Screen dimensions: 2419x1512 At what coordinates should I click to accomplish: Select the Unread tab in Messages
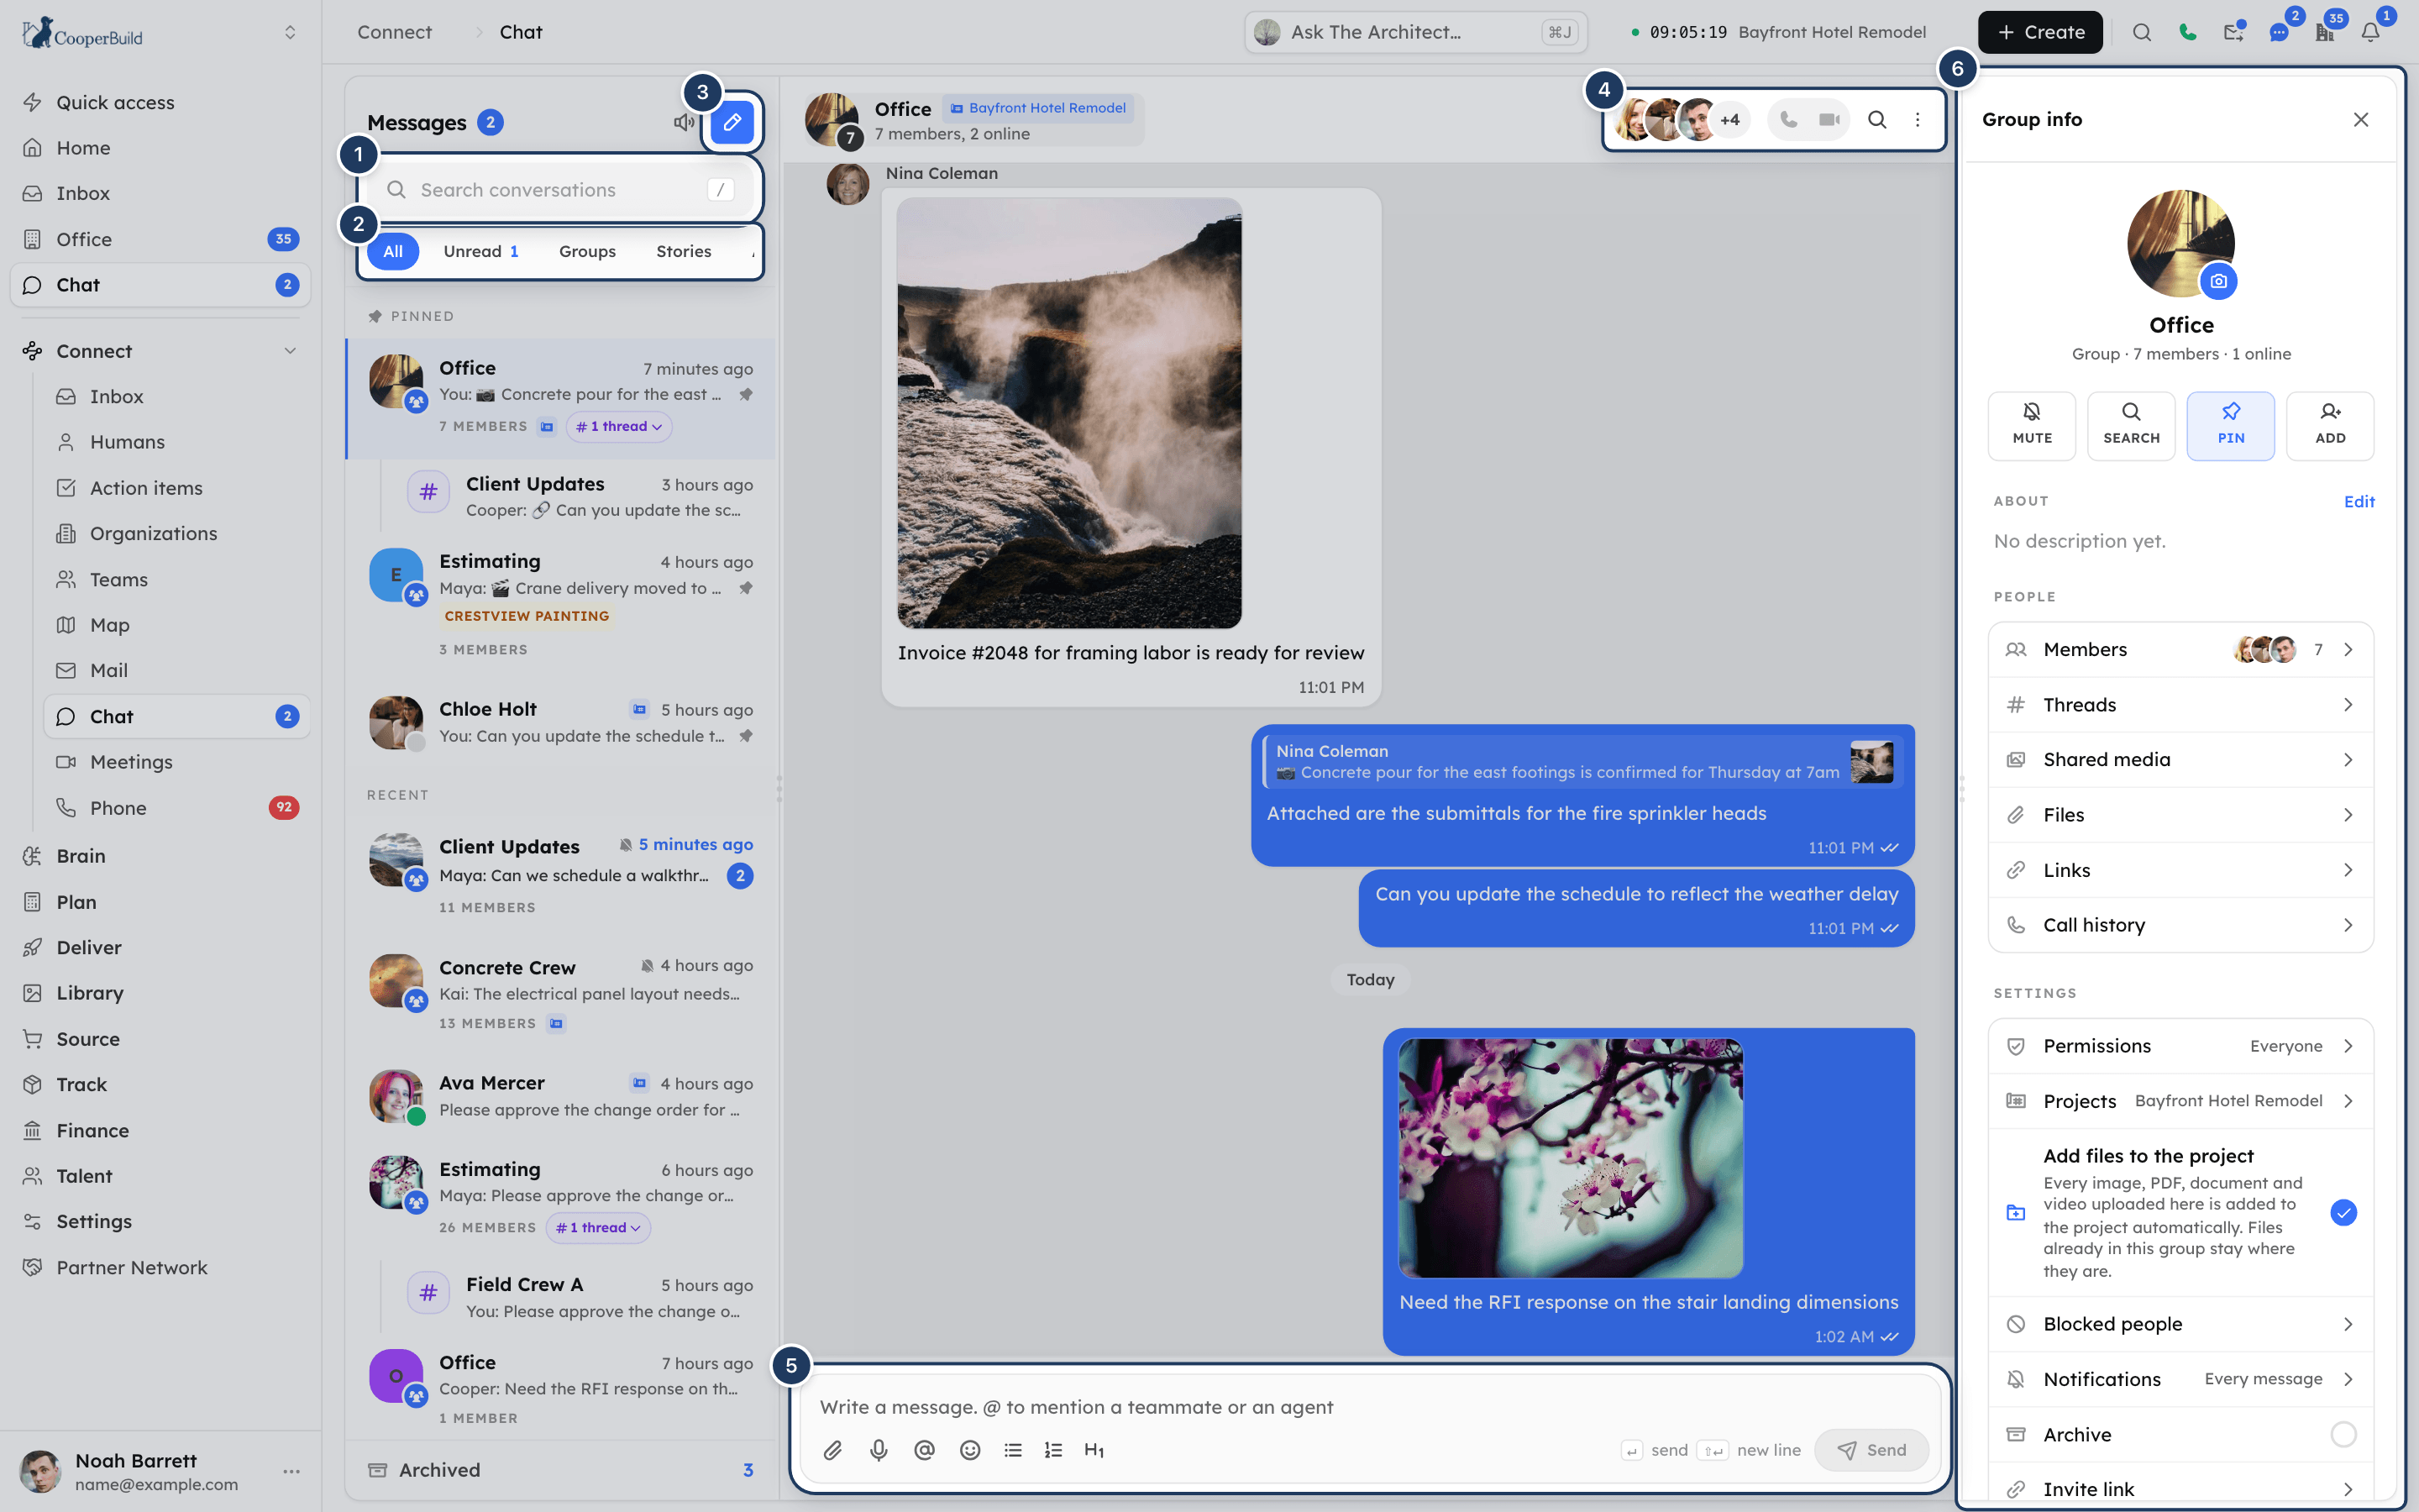[x=480, y=251]
